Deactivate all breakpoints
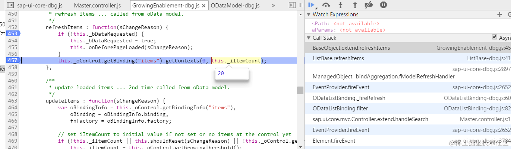Viewport: 511px width, 149px height. point(369,5)
